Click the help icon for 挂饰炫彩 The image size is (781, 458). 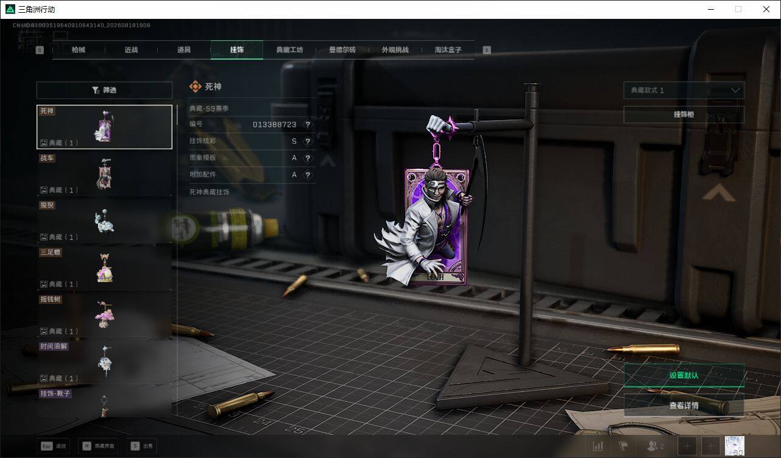[x=308, y=141]
